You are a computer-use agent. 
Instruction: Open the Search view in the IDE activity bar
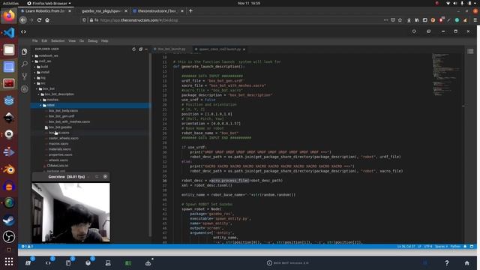pos(25,64)
